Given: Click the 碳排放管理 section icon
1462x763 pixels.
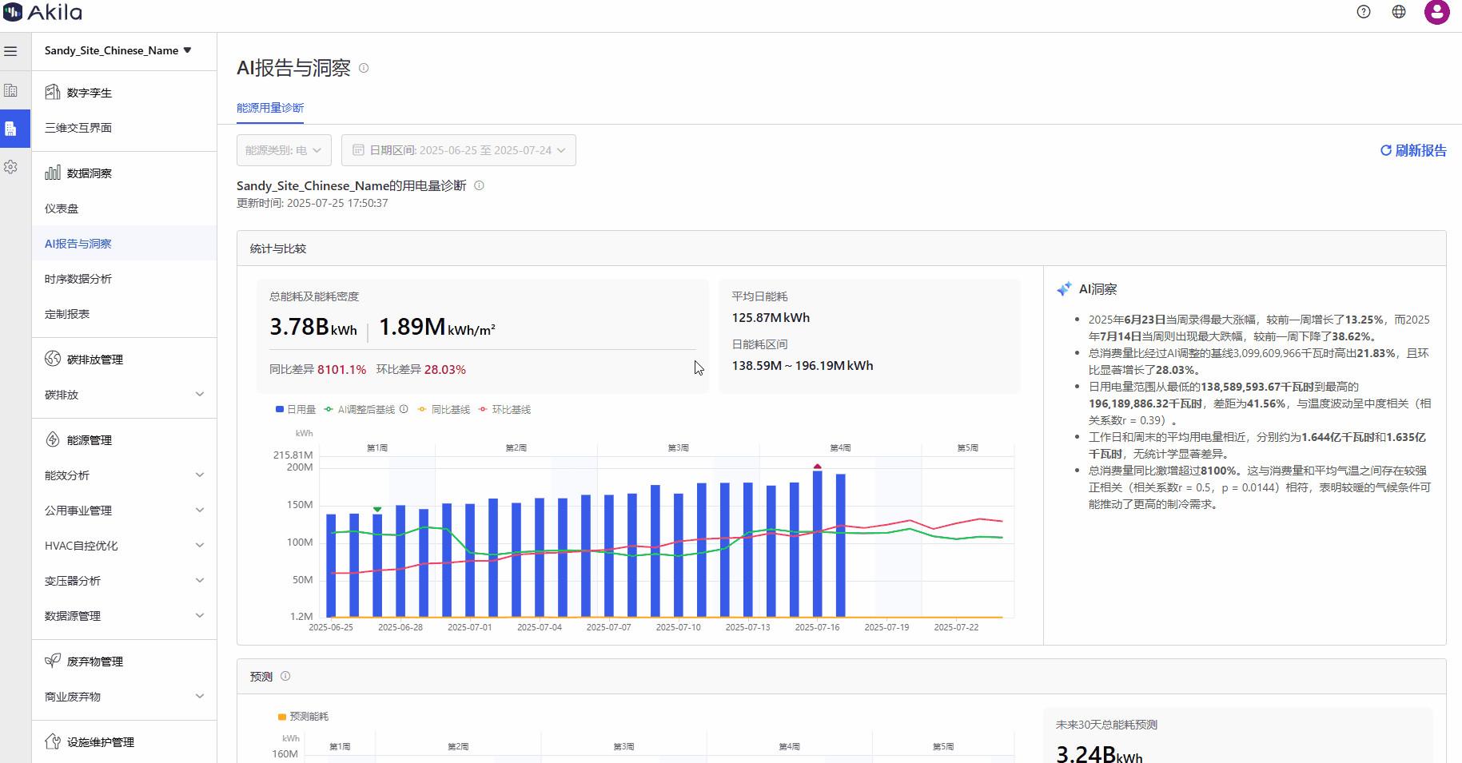Looking at the screenshot, I should pos(53,359).
